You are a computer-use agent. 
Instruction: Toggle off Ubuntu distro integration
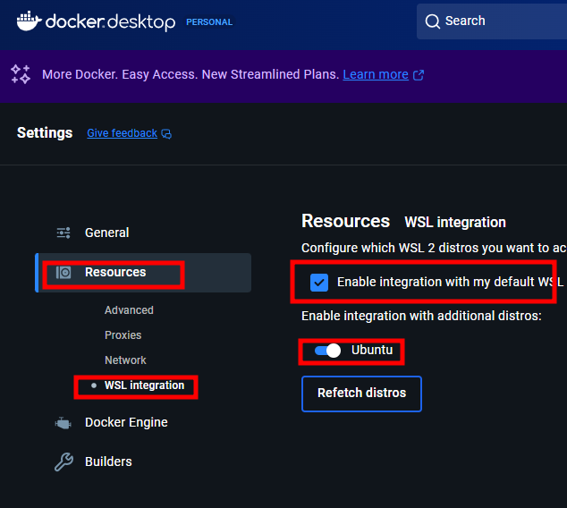327,351
